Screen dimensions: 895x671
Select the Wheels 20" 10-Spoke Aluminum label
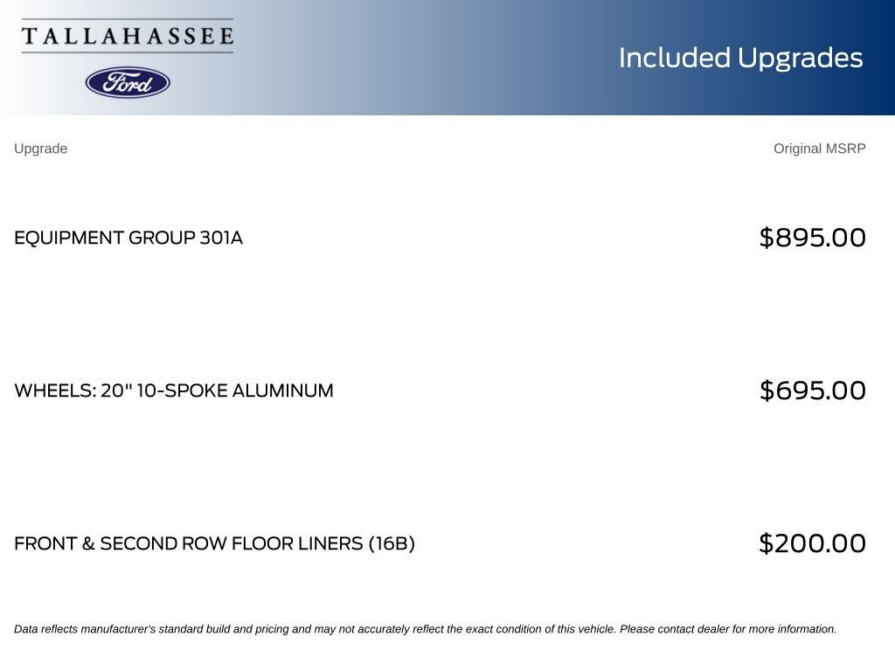click(174, 391)
